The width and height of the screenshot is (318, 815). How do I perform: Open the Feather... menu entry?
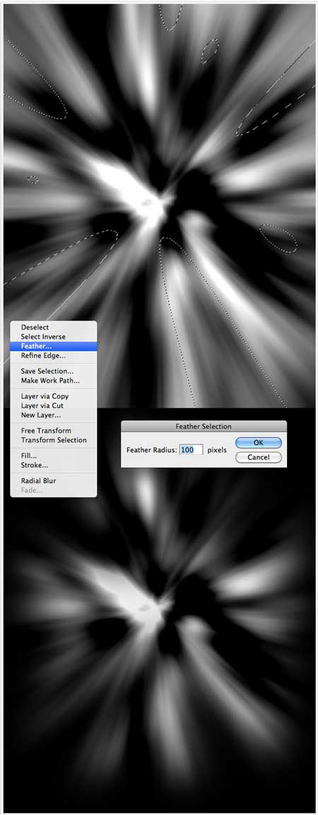(53, 346)
